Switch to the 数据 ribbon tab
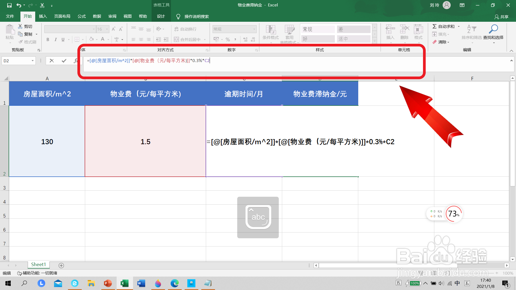The height and width of the screenshot is (290, 516). pyautogui.click(x=97, y=16)
